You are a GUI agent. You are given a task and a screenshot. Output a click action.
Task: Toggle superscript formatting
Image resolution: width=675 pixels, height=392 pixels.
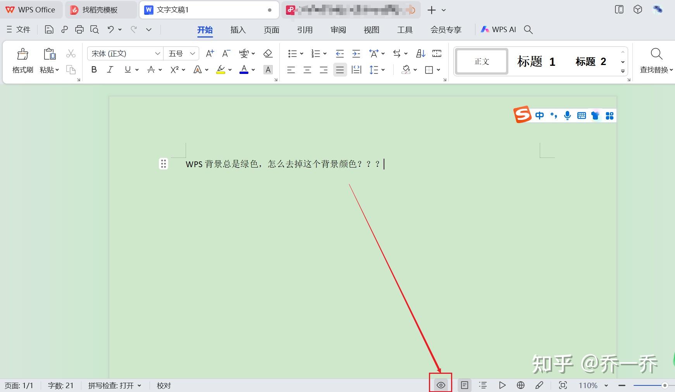(174, 70)
